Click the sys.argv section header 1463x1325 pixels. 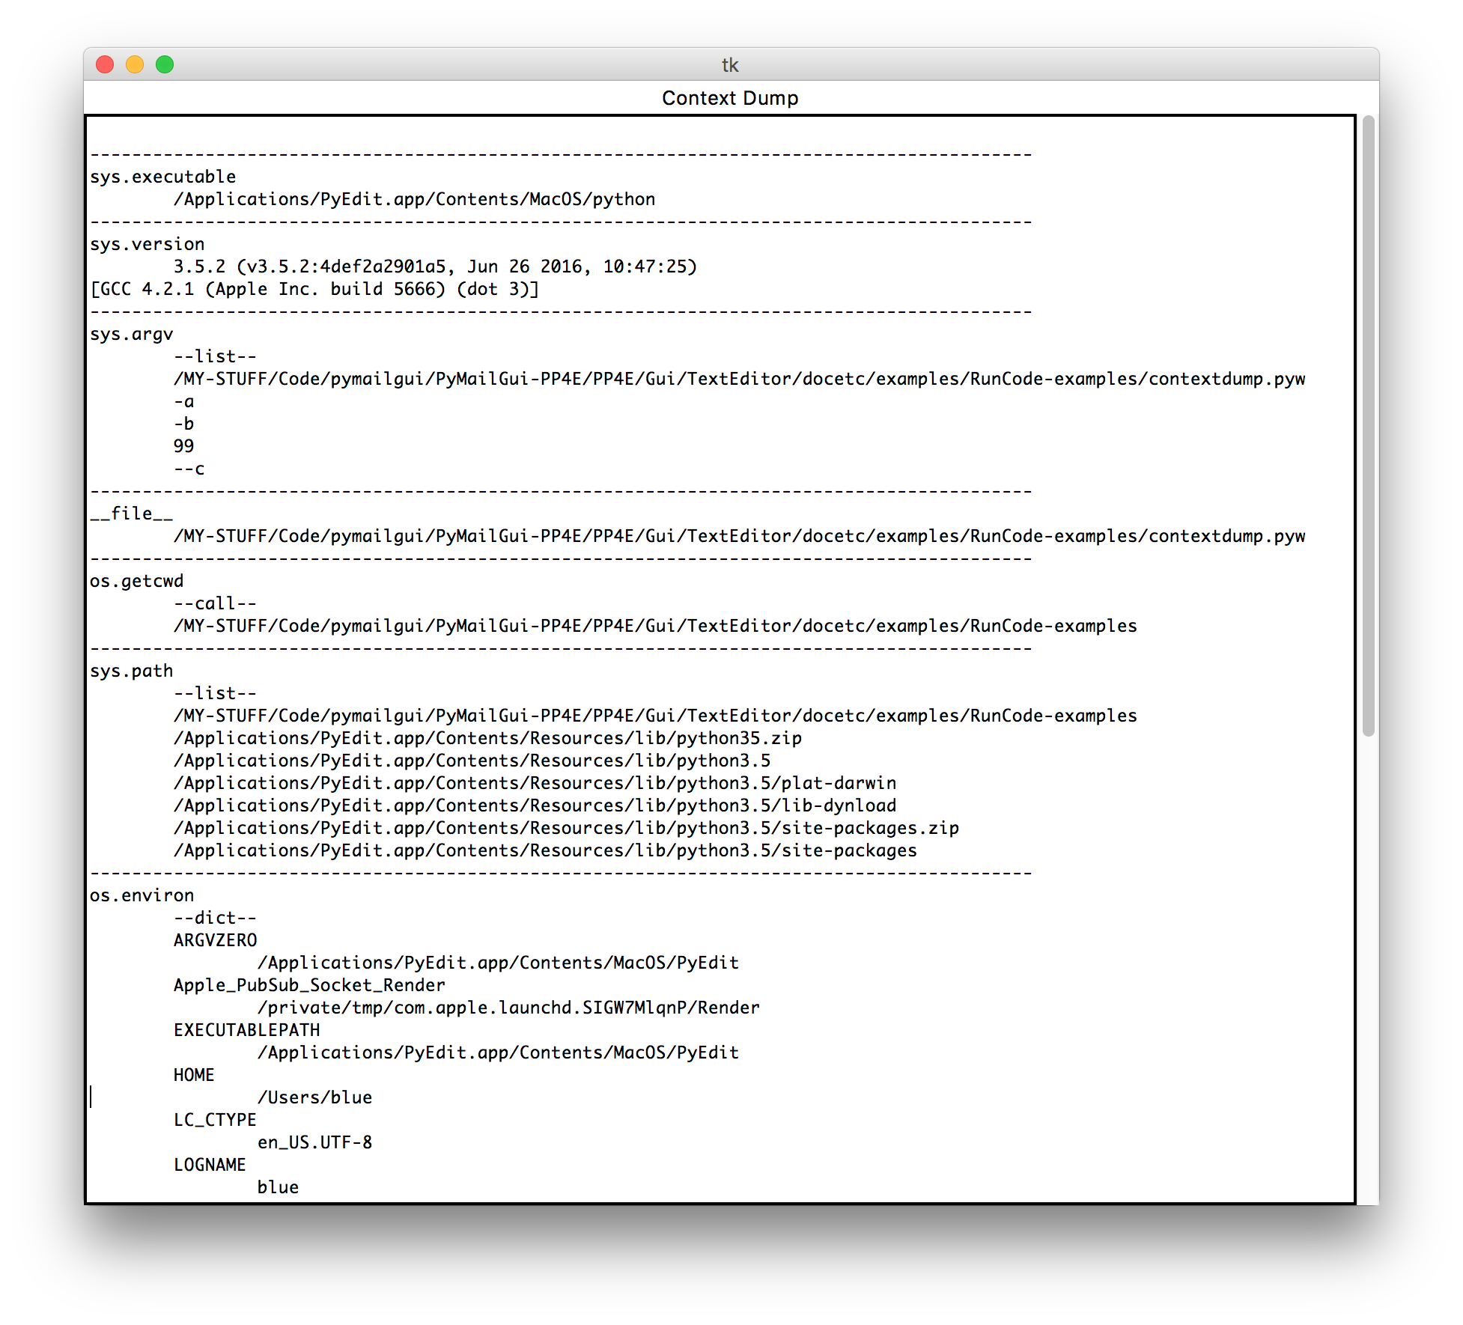[130, 333]
